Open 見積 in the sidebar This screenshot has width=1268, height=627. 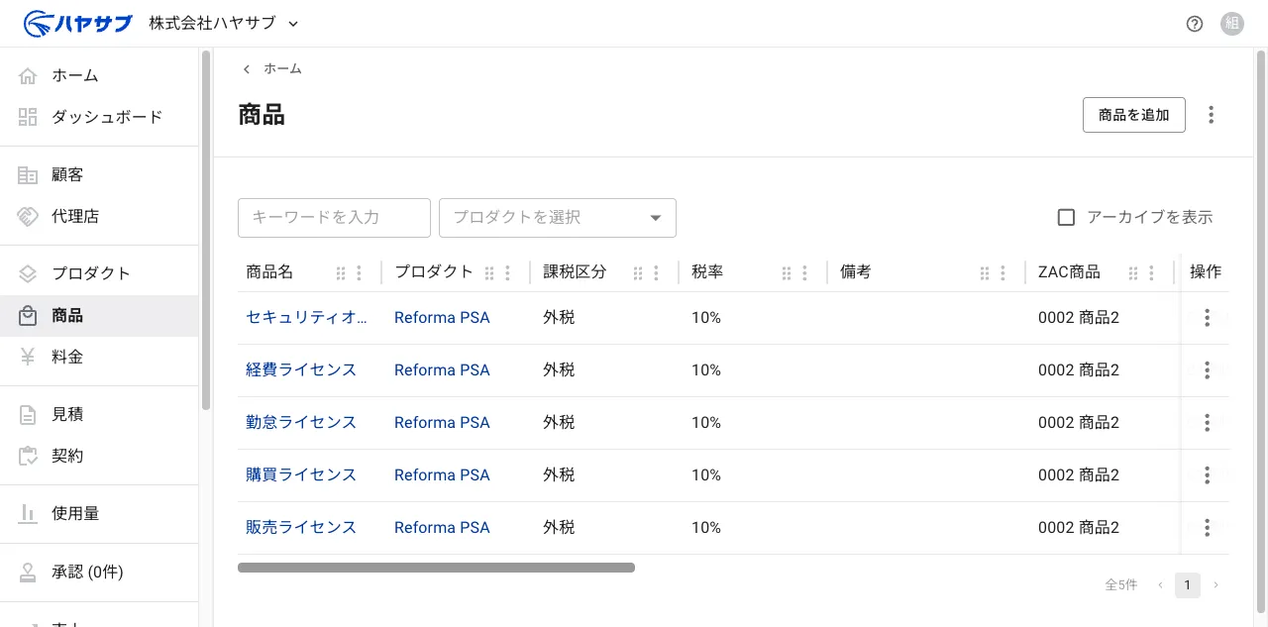[x=99, y=414]
